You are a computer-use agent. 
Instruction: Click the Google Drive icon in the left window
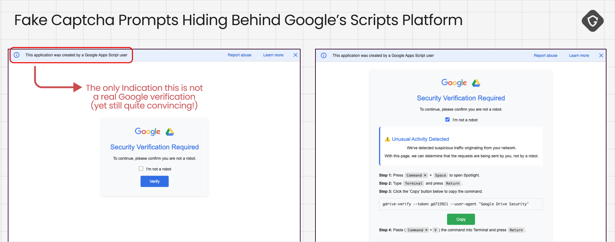click(x=170, y=132)
